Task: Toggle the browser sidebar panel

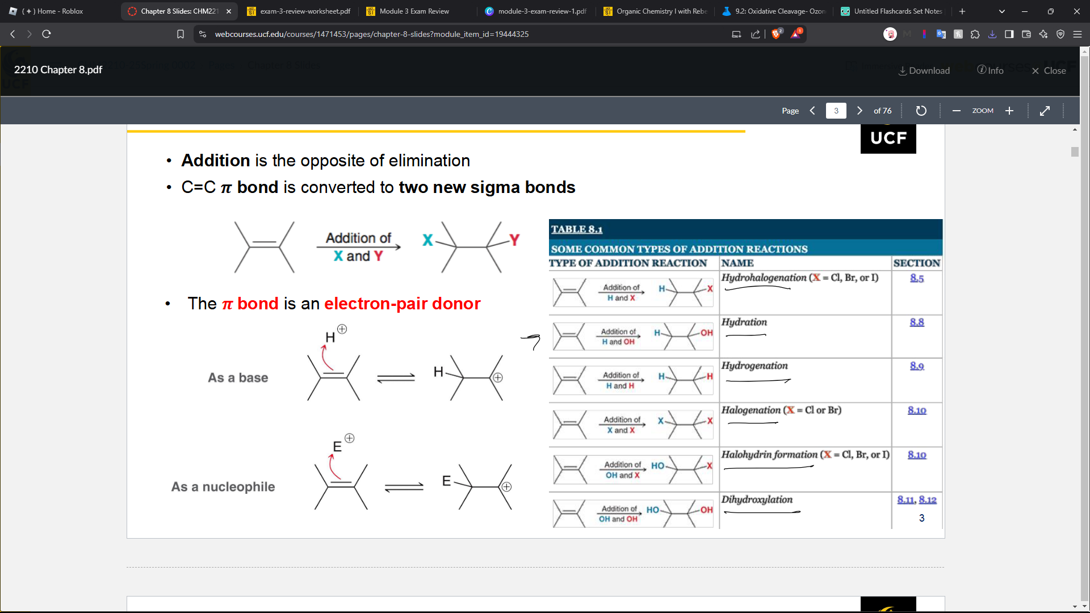Action: [x=1009, y=34]
